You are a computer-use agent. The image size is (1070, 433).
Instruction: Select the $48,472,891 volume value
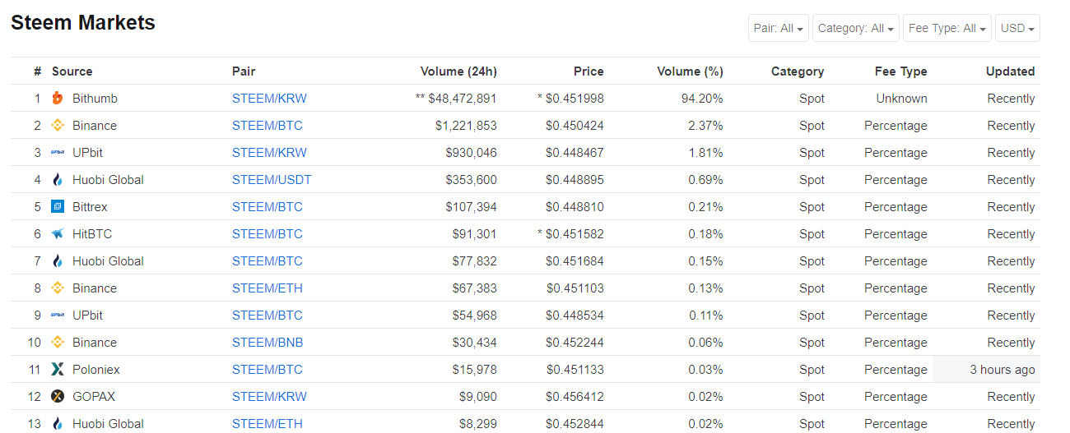click(x=463, y=99)
